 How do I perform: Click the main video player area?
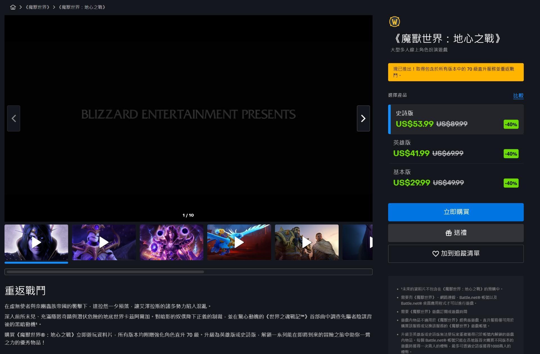coord(188,118)
